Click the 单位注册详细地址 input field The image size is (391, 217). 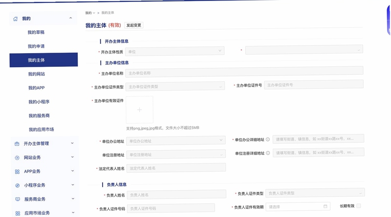pyautogui.click(x=319, y=152)
